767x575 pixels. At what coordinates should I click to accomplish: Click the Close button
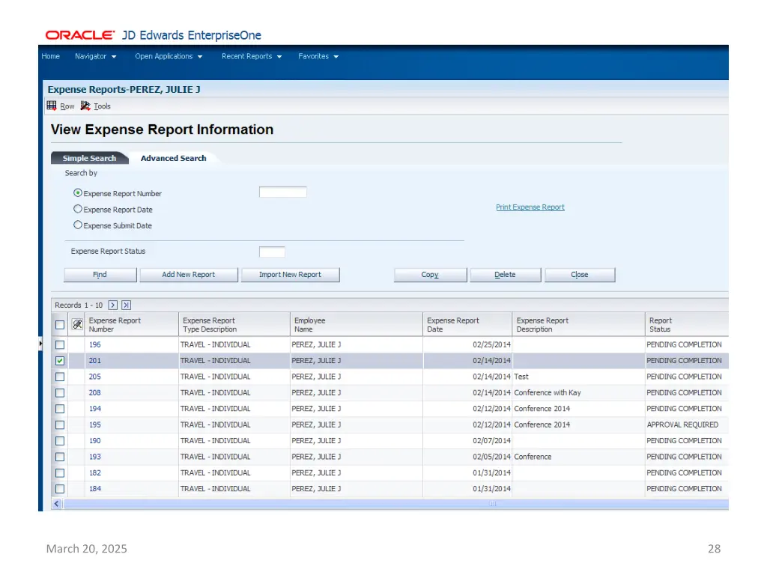pyautogui.click(x=580, y=275)
